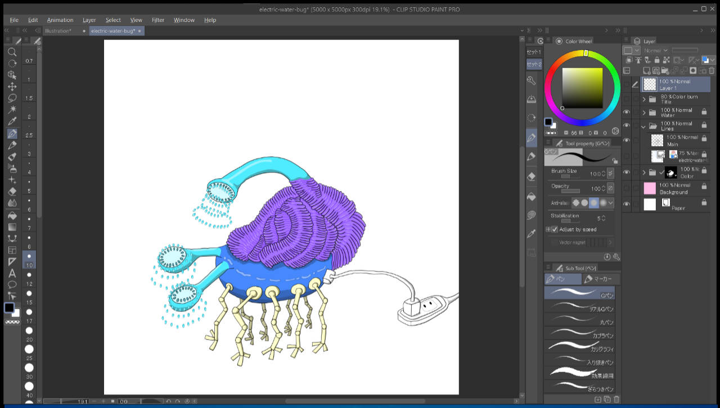Click the wrench icon in quick access strip
Viewport: 720px width, 408px height.
click(x=532, y=81)
